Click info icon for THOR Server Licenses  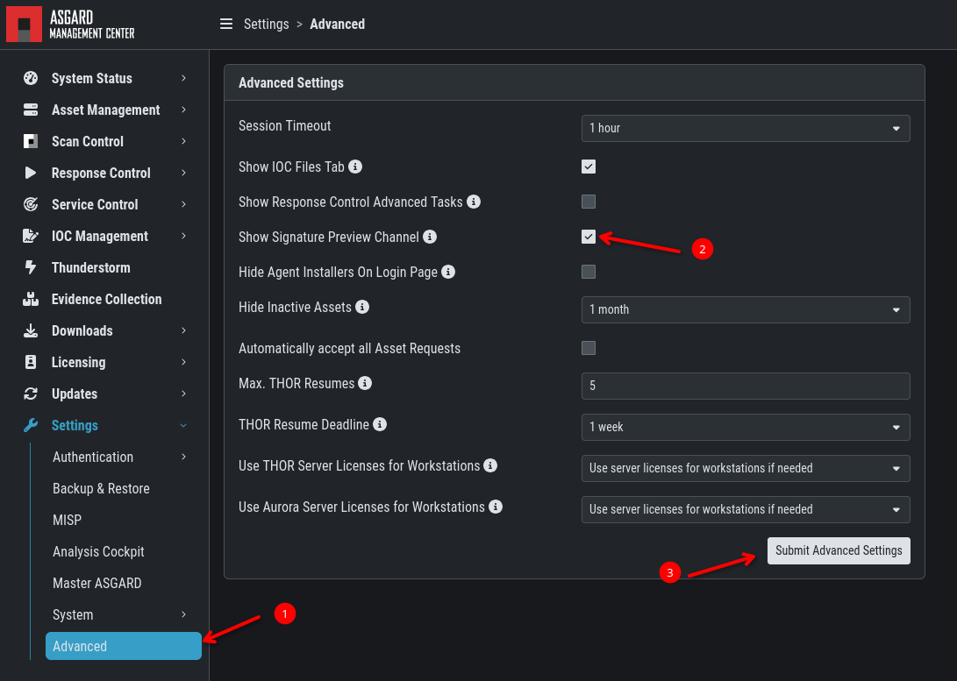point(490,465)
